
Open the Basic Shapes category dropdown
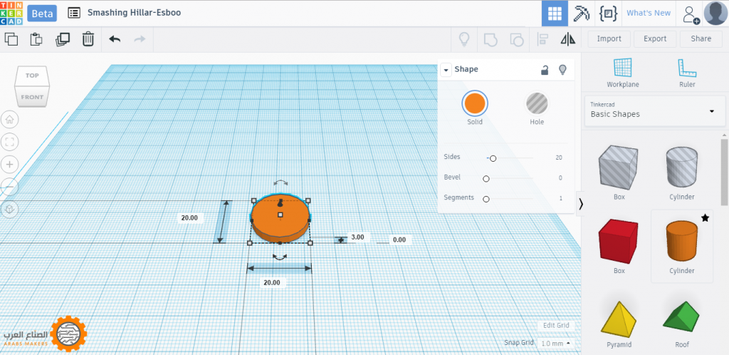[652, 110]
